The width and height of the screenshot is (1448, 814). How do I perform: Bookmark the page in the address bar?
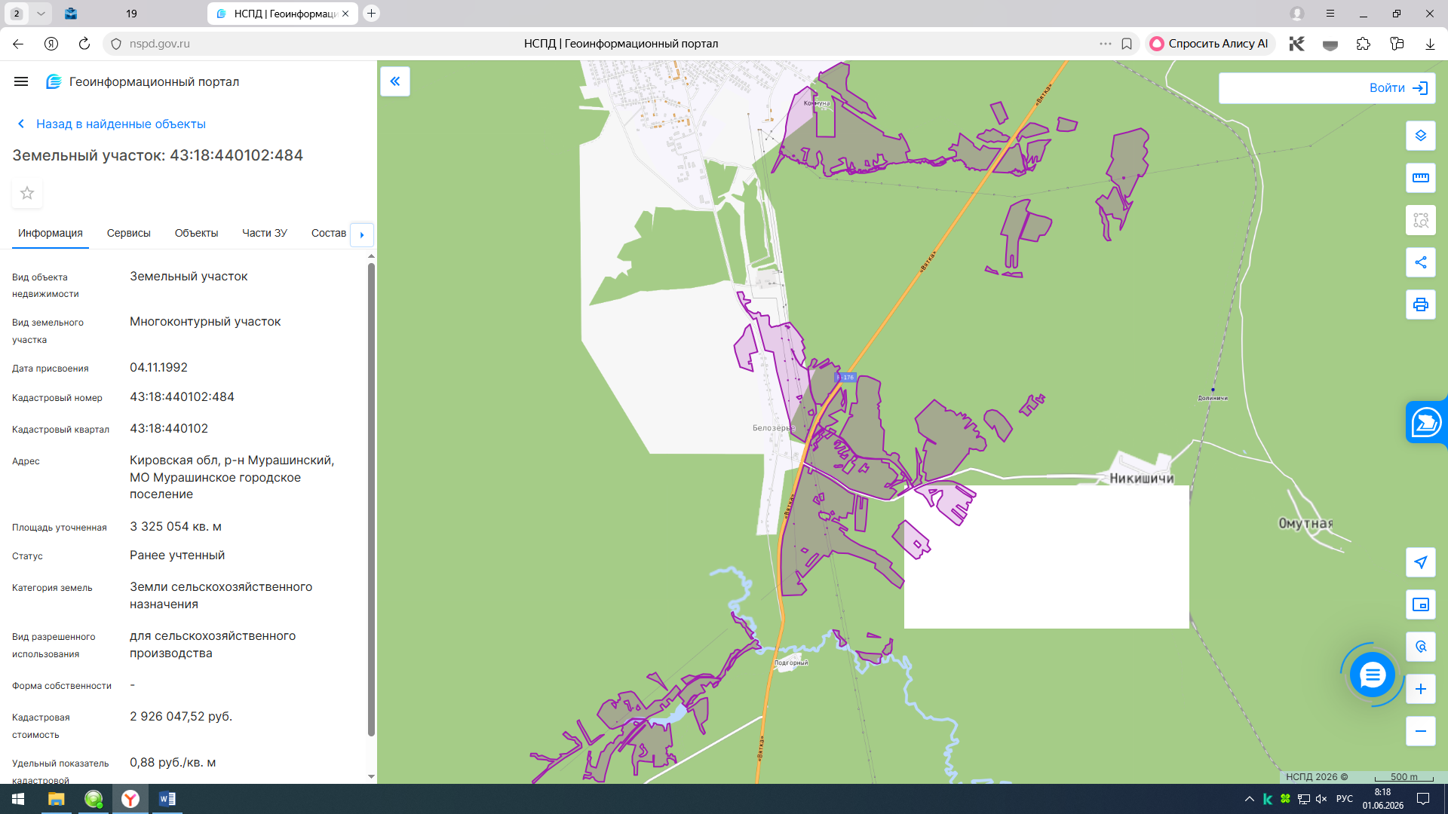tap(1127, 44)
